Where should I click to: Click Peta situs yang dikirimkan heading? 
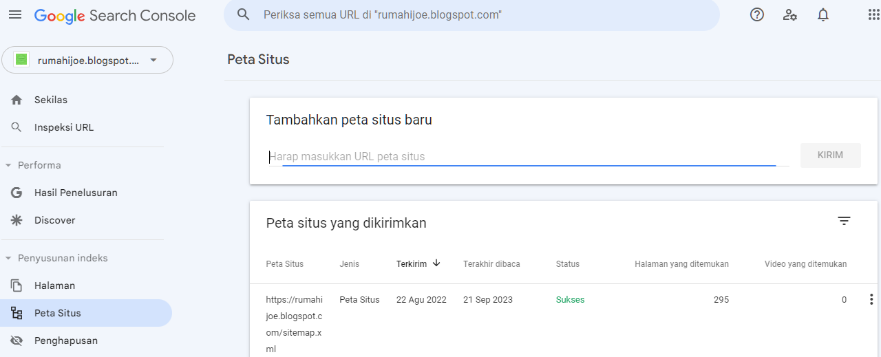tap(346, 223)
